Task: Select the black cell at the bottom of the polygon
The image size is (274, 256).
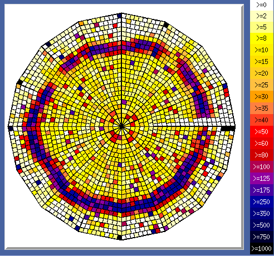Action: (x=120, y=238)
